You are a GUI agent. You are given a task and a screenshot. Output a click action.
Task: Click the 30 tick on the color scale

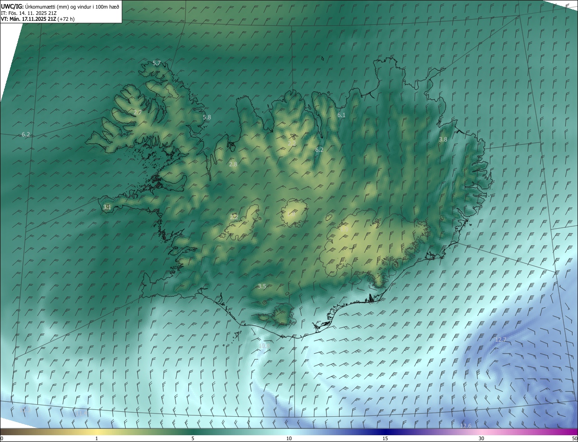(481, 438)
